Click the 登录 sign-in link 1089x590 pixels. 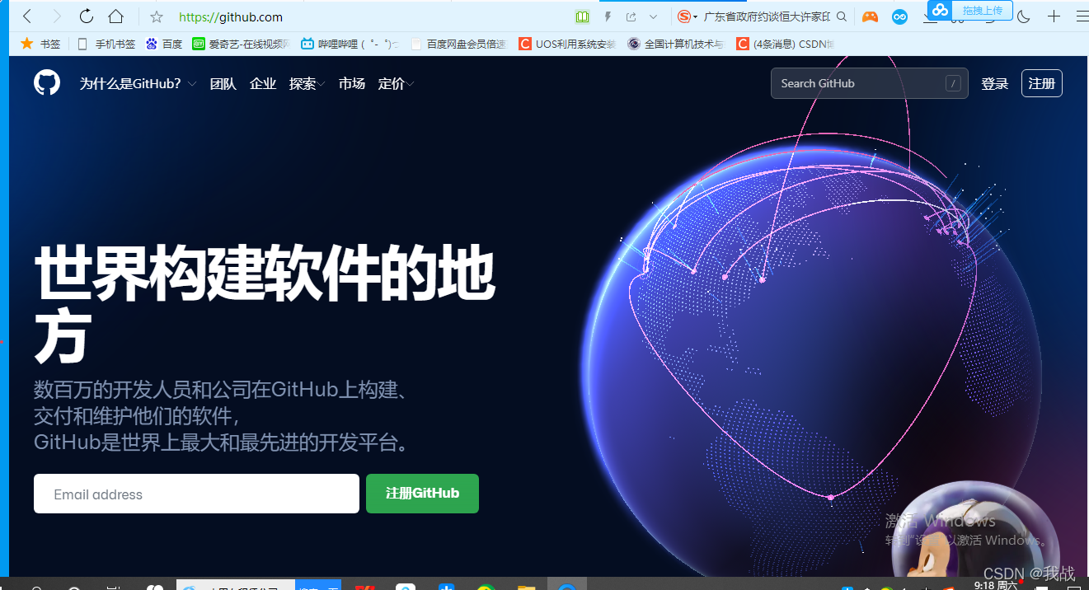(x=994, y=83)
